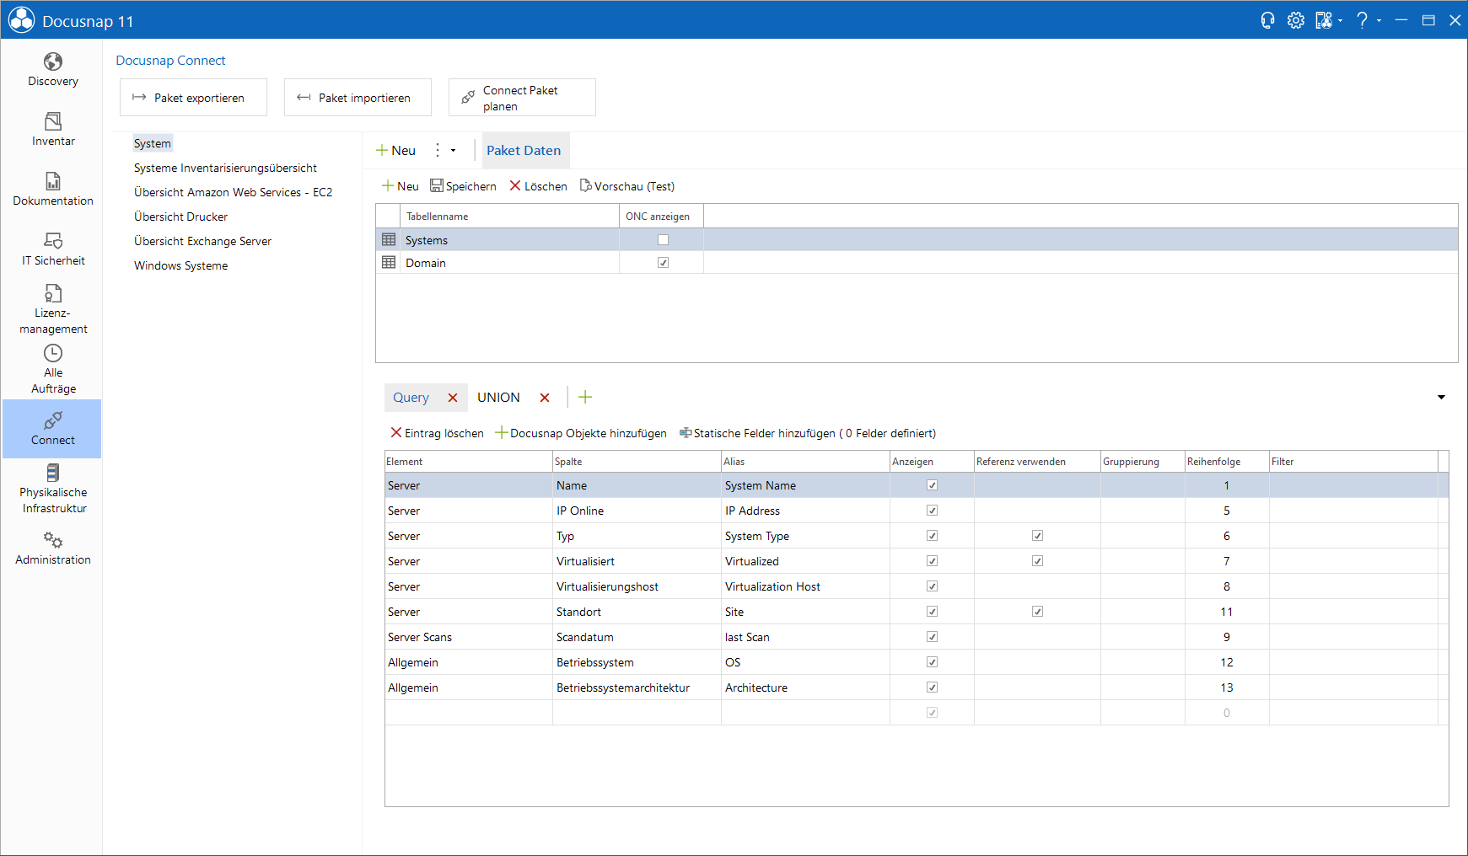This screenshot has height=856, width=1468.
Task: Click the Docusnap logo icon
Action: point(21,20)
